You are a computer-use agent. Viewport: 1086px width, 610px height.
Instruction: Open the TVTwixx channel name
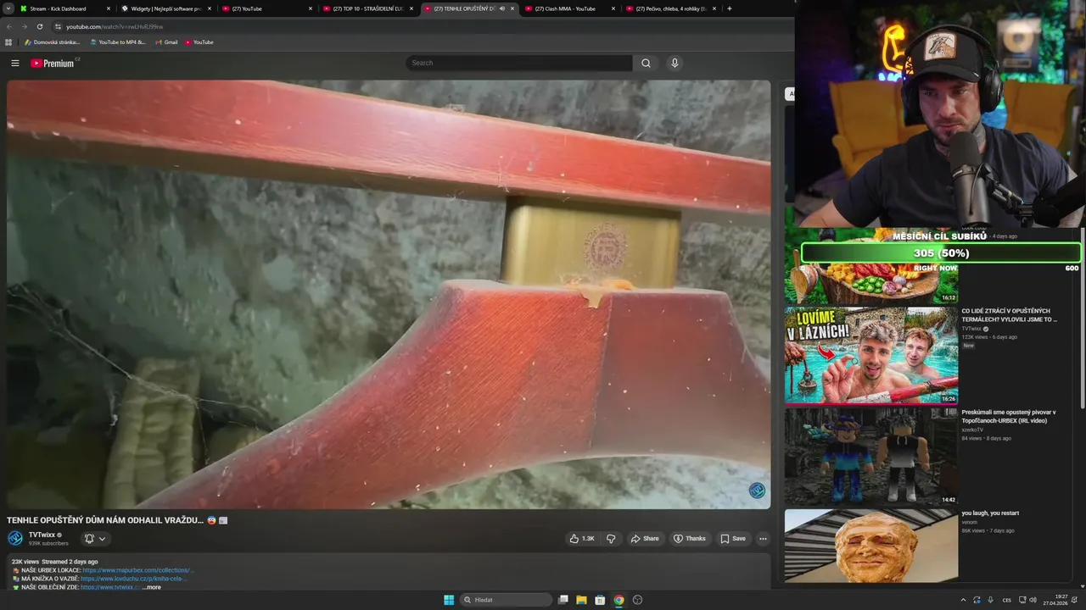point(42,535)
